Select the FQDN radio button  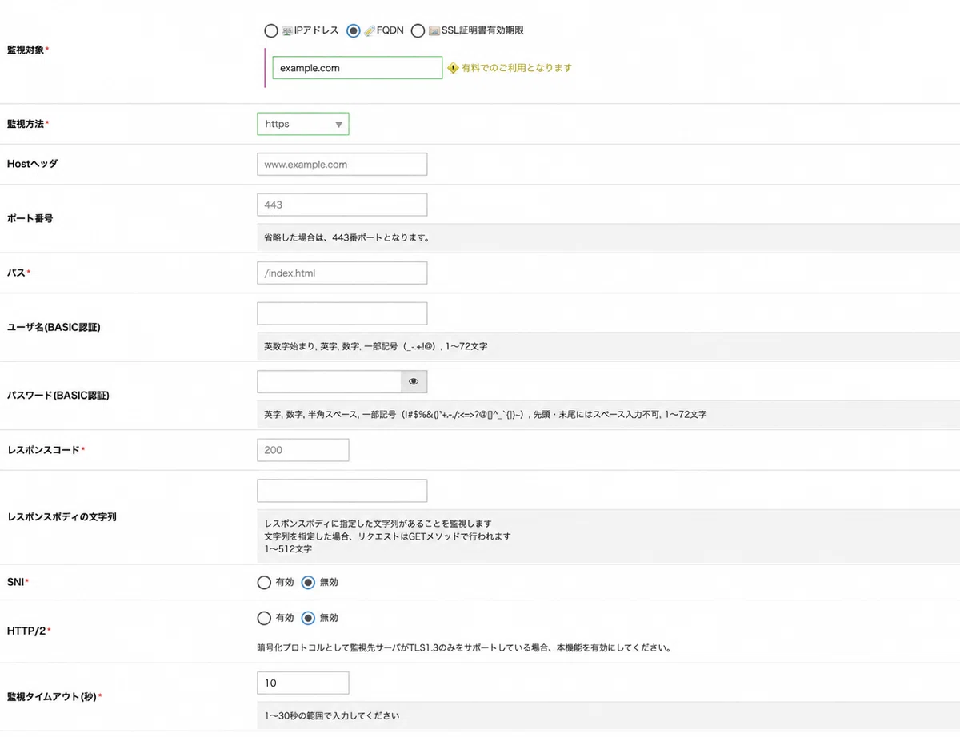click(x=354, y=31)
